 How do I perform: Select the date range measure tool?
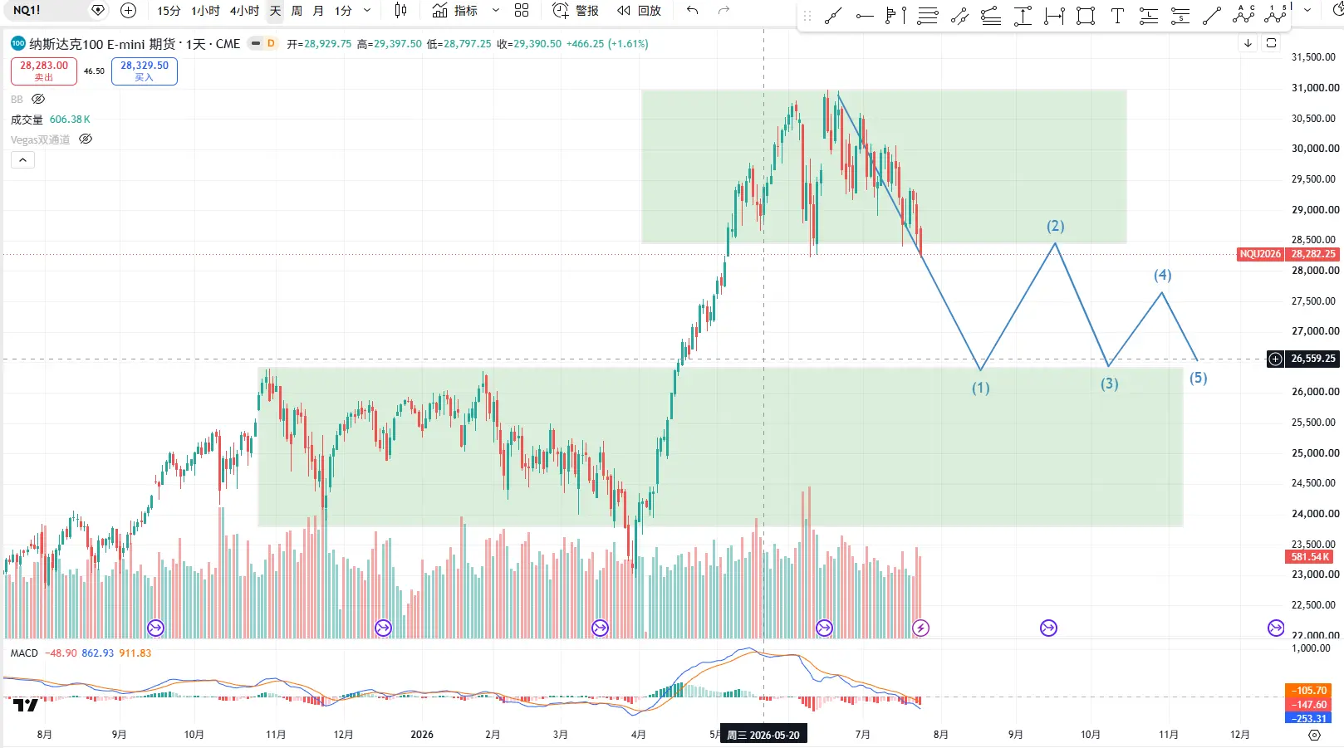pyautogui.click(x=1054, y=16)
